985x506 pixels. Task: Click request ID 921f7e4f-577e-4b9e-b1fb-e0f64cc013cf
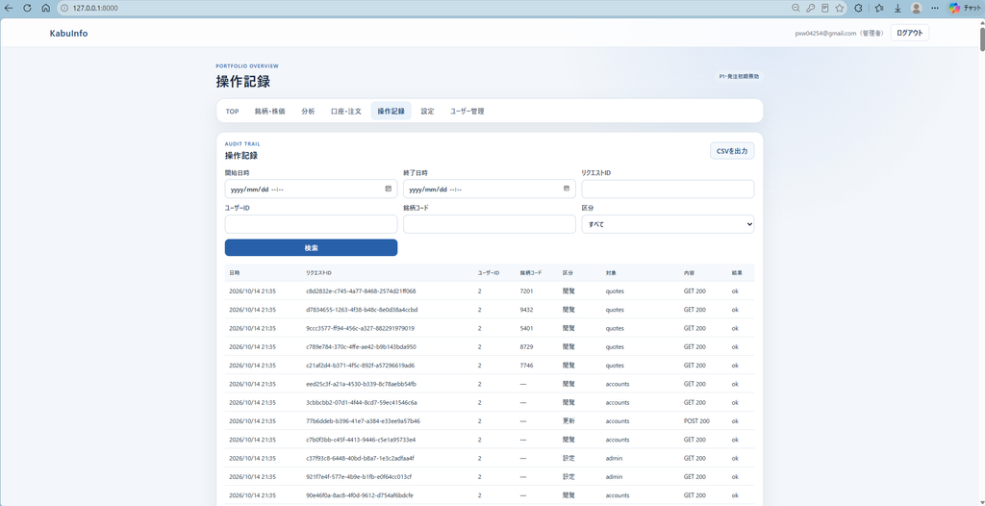[359, 476]
